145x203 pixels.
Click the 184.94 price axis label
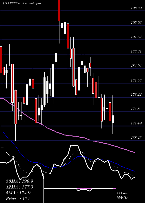click(x=136, y=66)
